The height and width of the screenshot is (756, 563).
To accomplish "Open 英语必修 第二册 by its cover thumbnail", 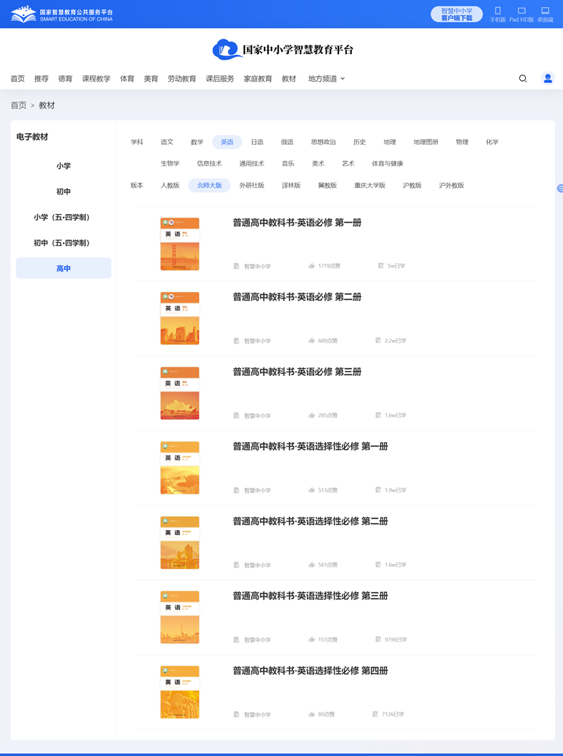I will 179,318.
